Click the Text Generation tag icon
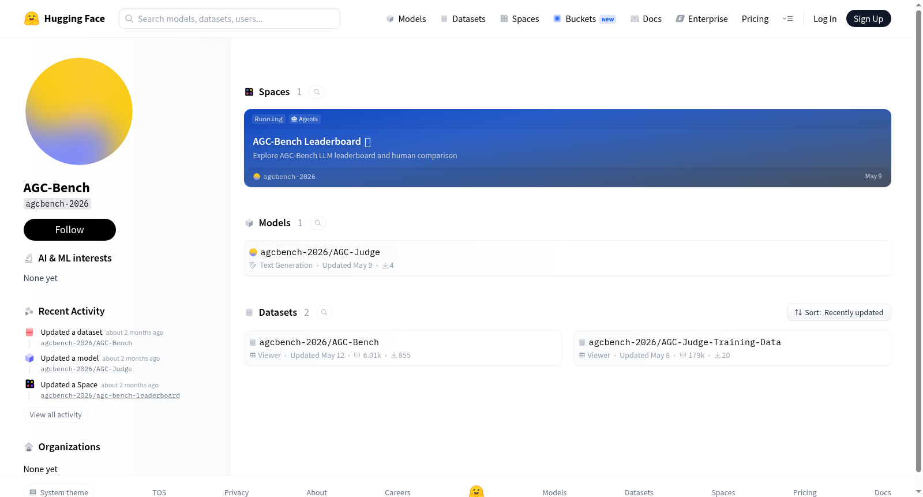Screen dimensions: 923x497 (x=253, y=266)
